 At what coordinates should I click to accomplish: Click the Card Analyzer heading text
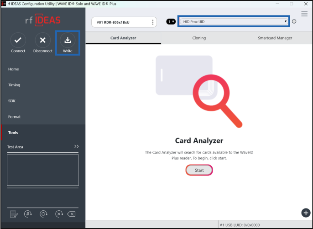pos(199,140)
